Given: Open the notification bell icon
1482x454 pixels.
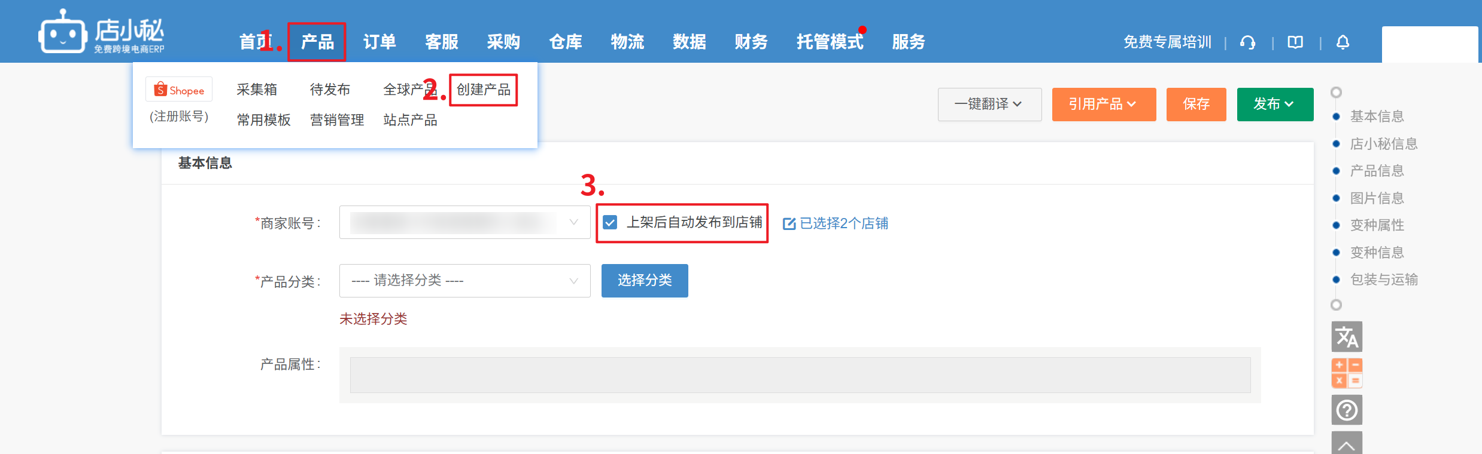Looking at the screenshot, I should (1343, 42).
